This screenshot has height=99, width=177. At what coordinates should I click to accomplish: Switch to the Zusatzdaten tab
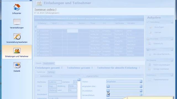tap(49, 64)
